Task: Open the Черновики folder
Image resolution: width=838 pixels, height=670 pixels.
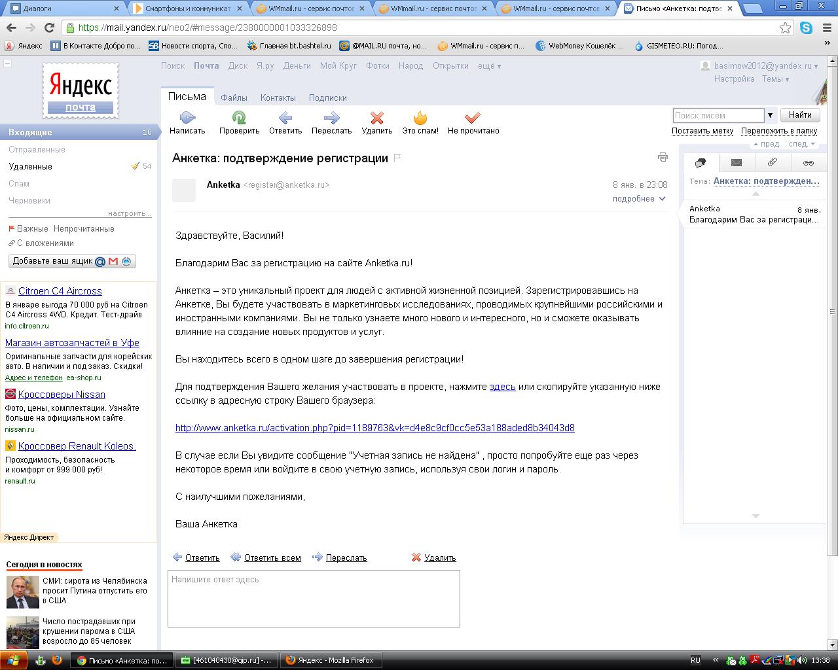Action: pos(29,200)
